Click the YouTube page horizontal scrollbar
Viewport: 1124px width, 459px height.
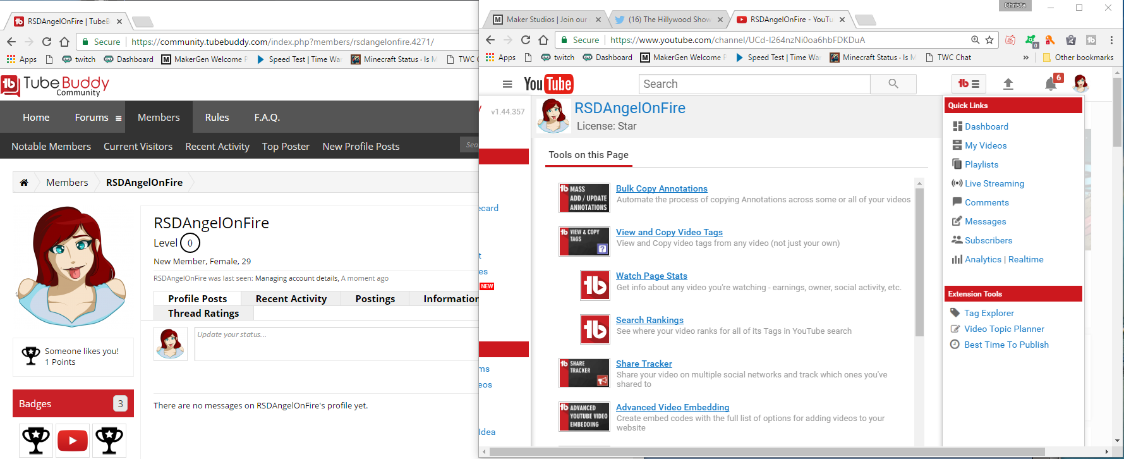[x=767, y=451]
